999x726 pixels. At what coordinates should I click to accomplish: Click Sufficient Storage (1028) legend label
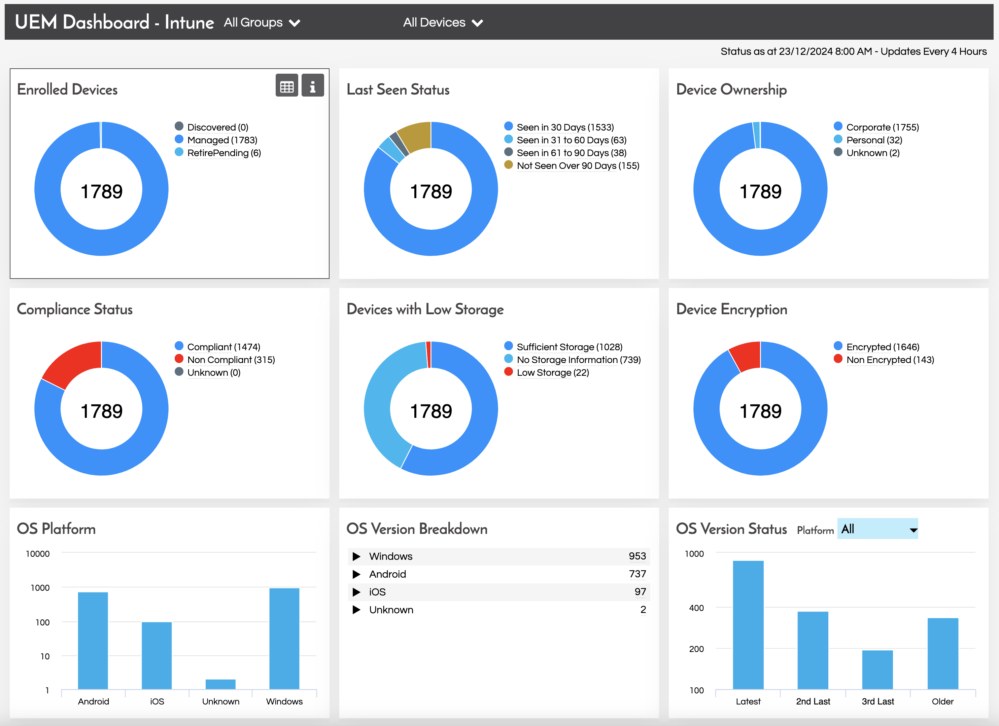(570, 347)
